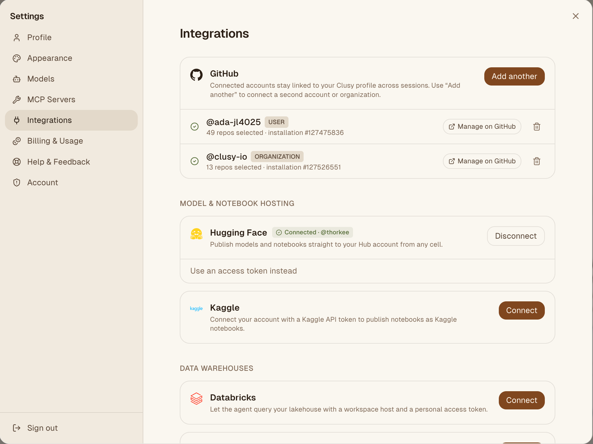The height and width of the screenshot is (444, 593).
Task: Click the 'GitHub' card title
Action: click(x=224, y=74)
